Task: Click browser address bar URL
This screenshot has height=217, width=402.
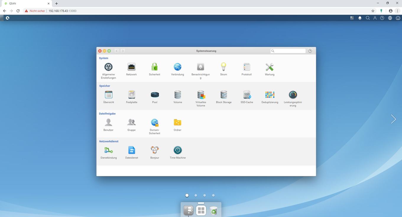Action: (62, 11)
